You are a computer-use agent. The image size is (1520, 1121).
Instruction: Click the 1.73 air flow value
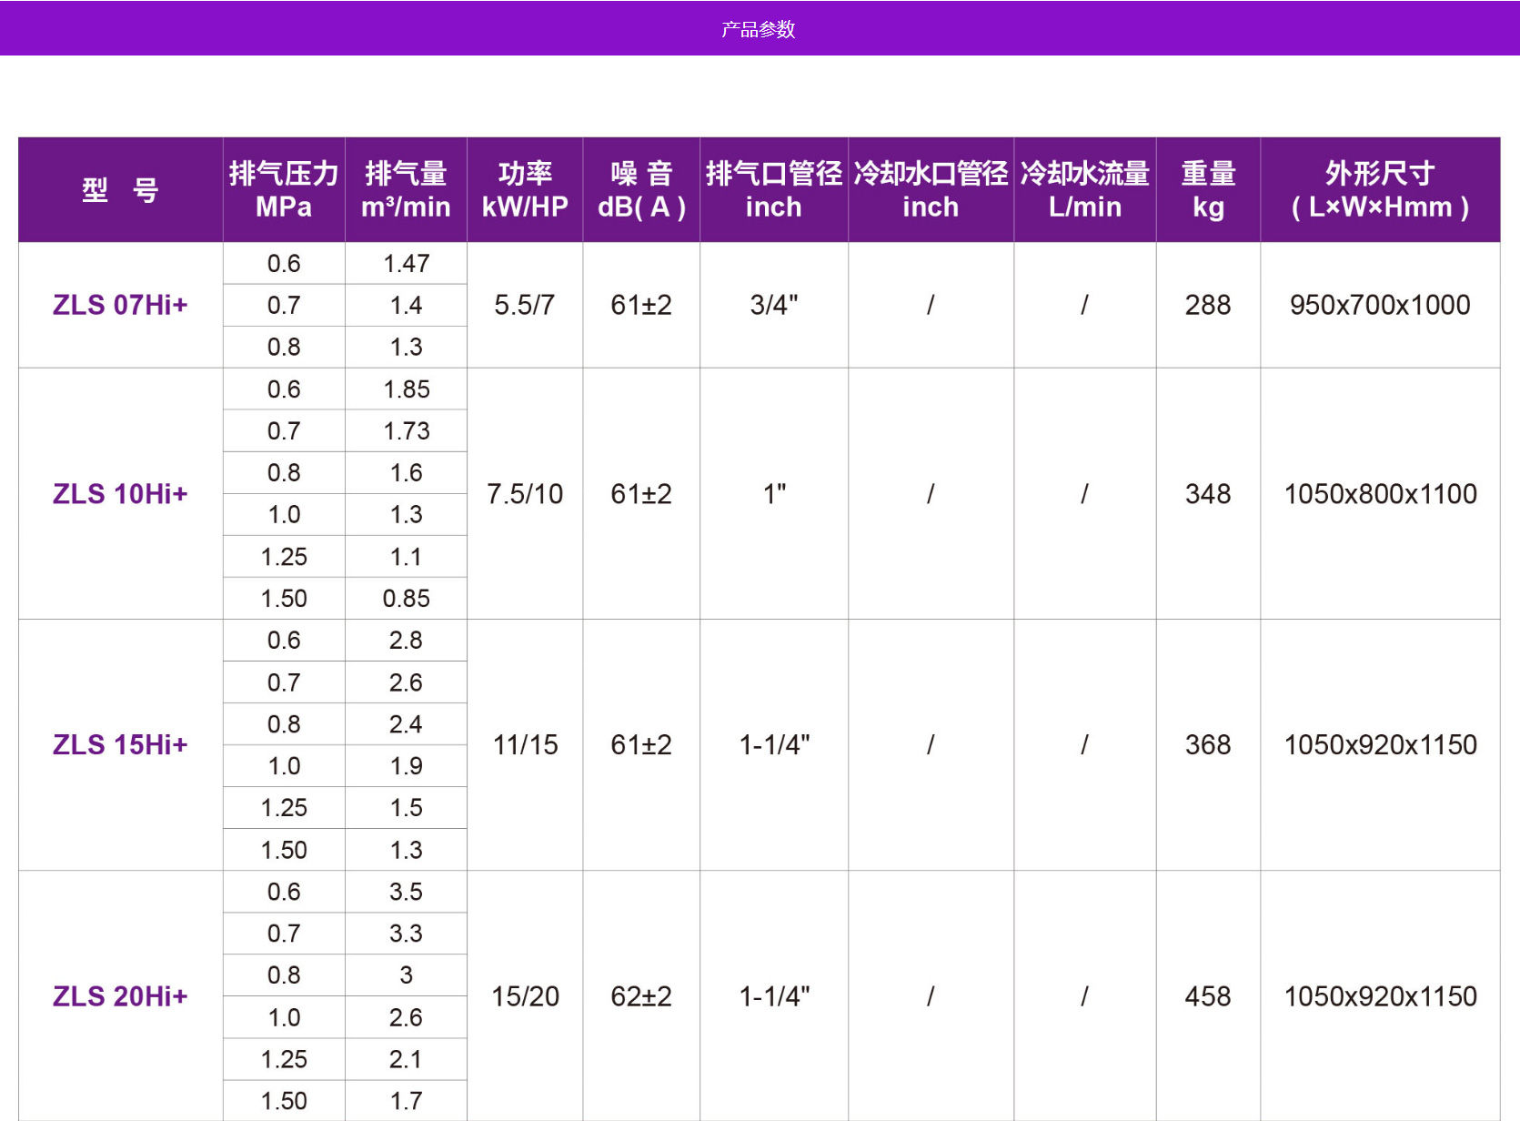pos(406,431)
